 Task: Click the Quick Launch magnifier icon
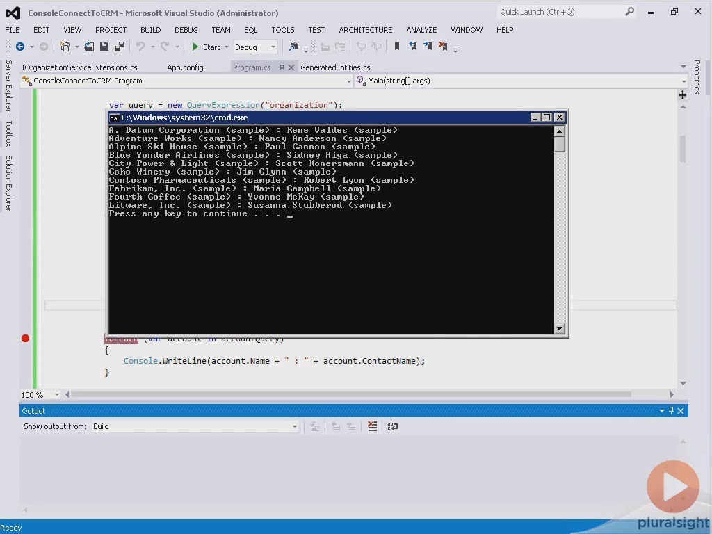click(629, 12)
